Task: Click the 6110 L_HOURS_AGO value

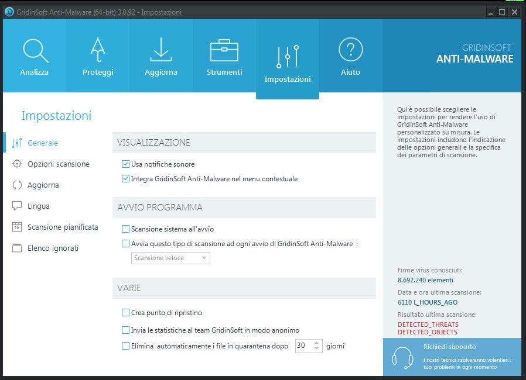Action: (428, 302)
